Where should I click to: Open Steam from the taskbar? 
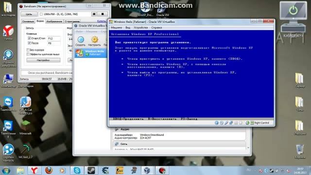91,171
